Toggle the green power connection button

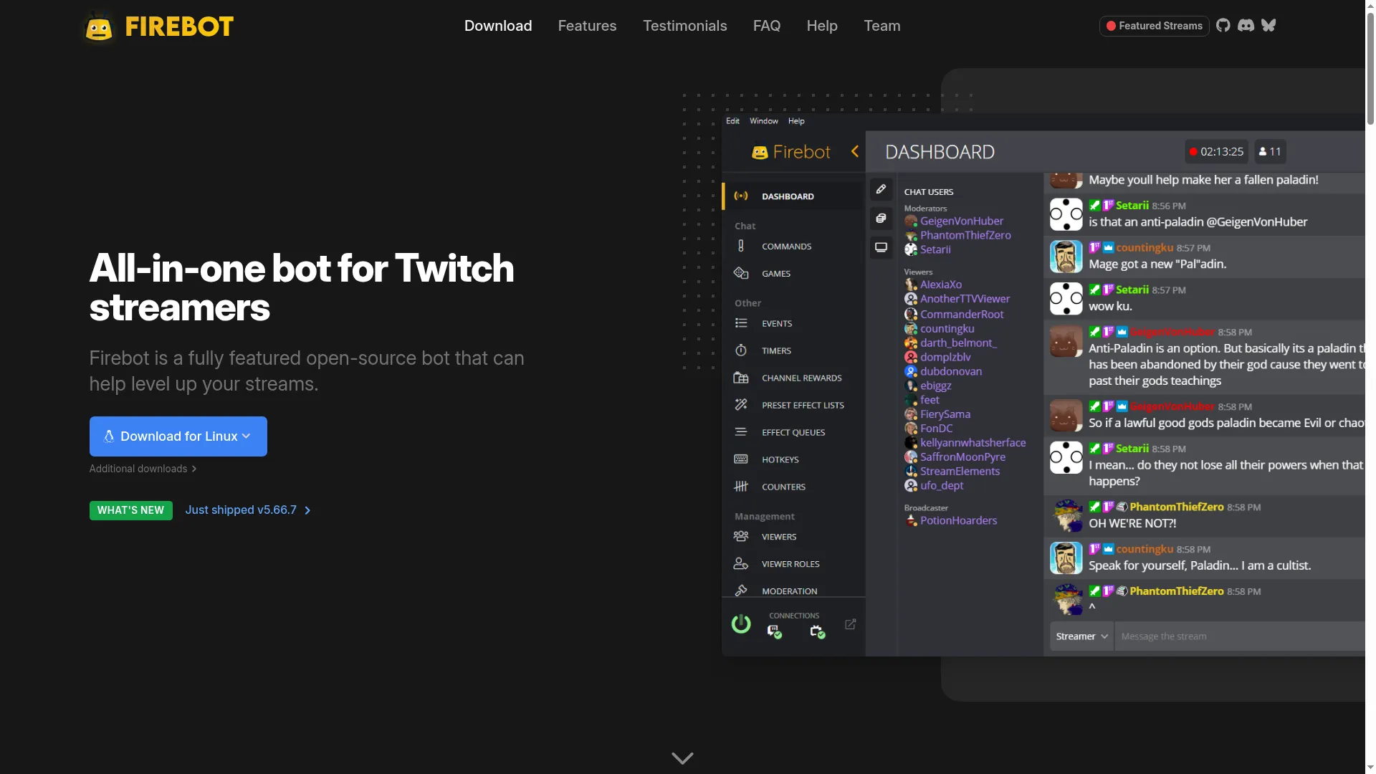(x=741, y=624)
